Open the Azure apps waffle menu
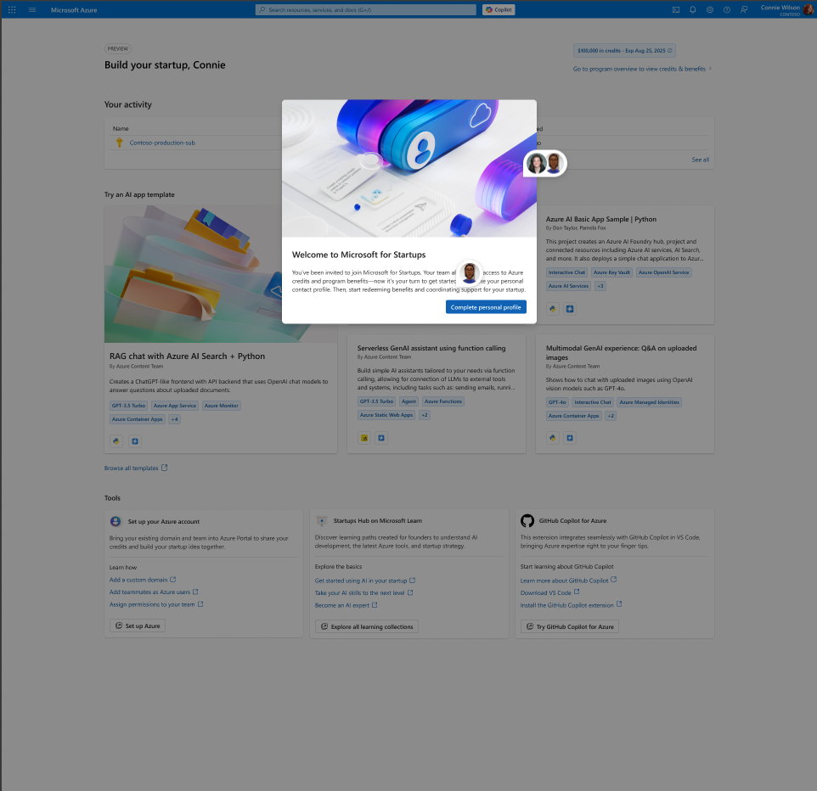This screenshot has height=791, width=817. click(x=12, y=10)
